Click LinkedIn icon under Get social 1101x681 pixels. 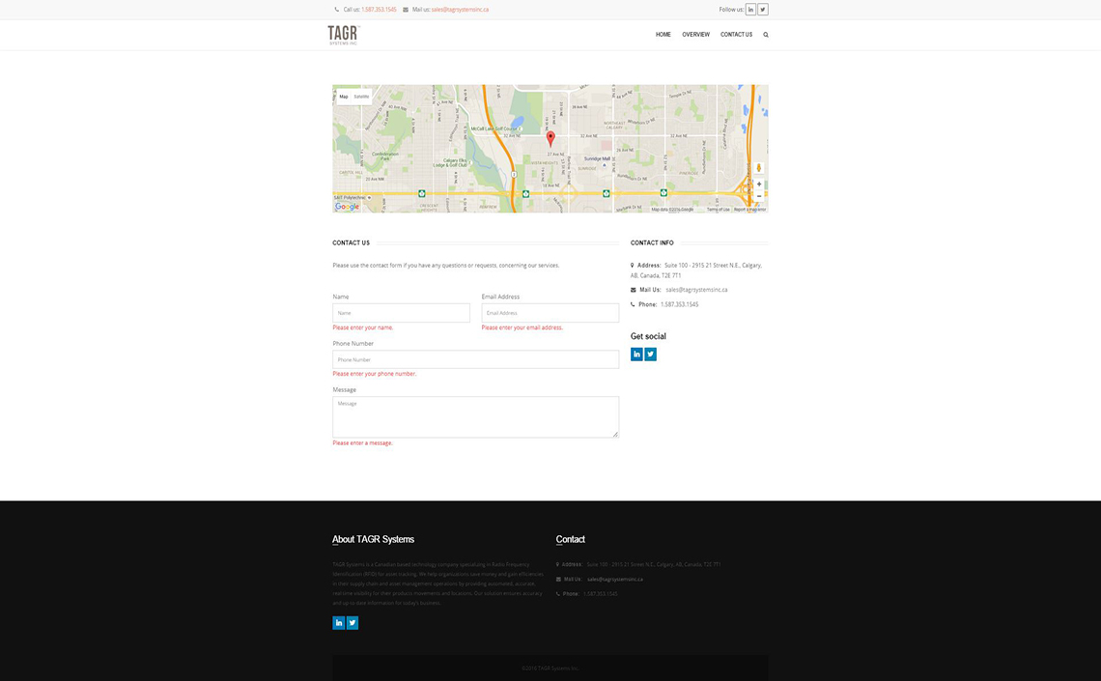[636, 354]
